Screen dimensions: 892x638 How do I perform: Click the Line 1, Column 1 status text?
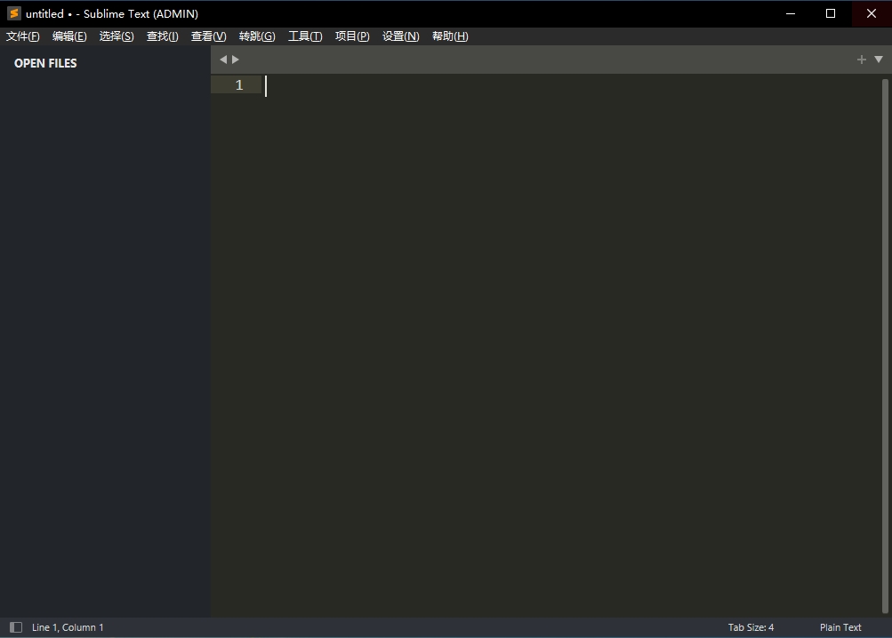(x=68, y=627)
